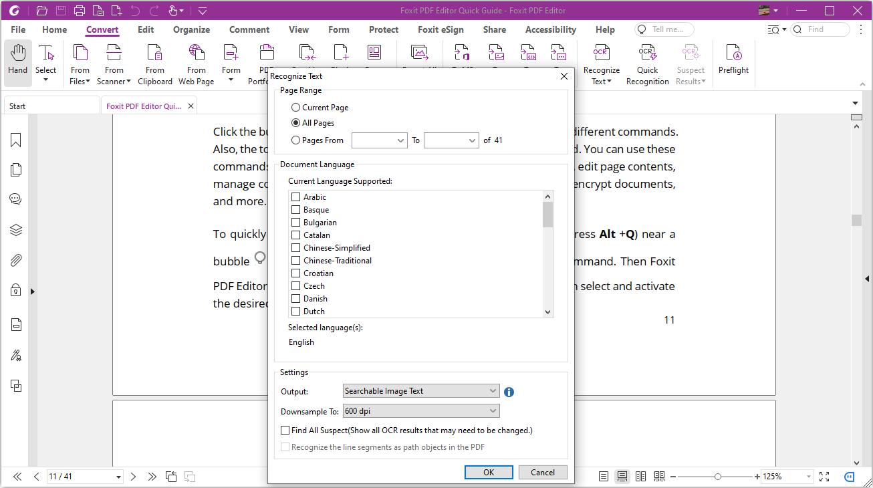Check the Czech language checkbox
The width and height of the screenshot is (873, 488).
click(x=296, y=285)
